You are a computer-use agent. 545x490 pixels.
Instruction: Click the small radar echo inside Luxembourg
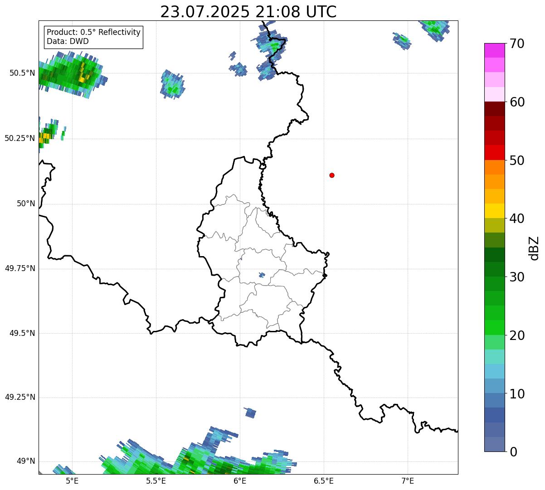tap(262, 275)
